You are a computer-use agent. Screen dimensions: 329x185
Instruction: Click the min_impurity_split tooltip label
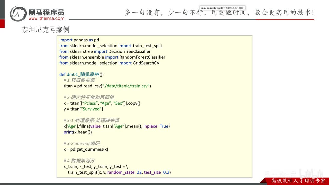click(222, 8)
